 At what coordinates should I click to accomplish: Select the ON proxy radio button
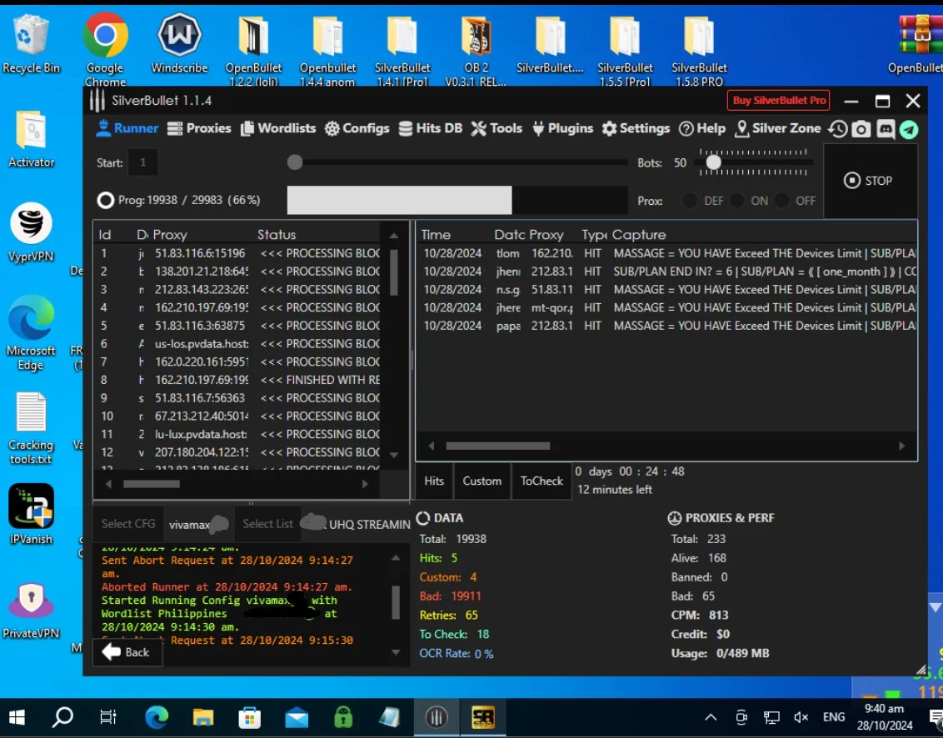(736, 200)
